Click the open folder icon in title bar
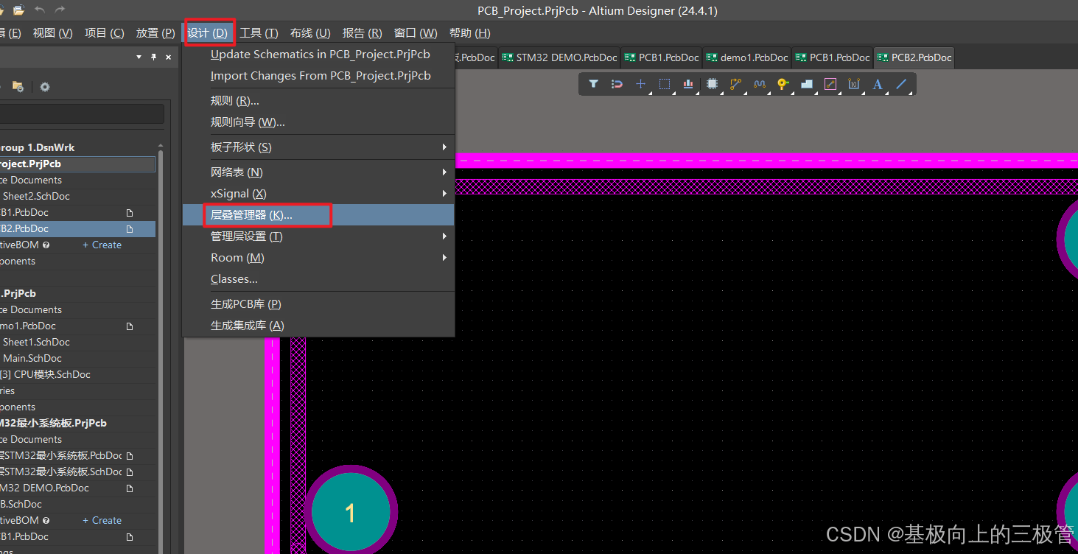 [18, 10]
